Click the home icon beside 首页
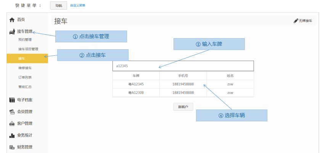Image resolution: width=320 pixels, height=153 pixels. point(12,20)
